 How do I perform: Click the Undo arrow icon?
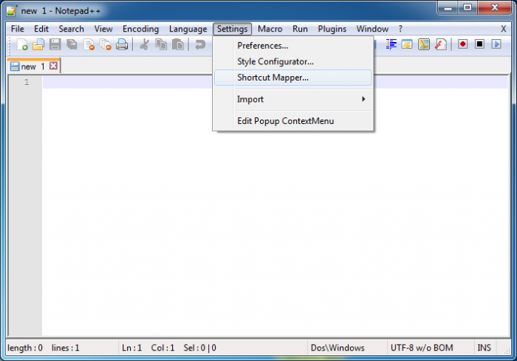[200, 44]
